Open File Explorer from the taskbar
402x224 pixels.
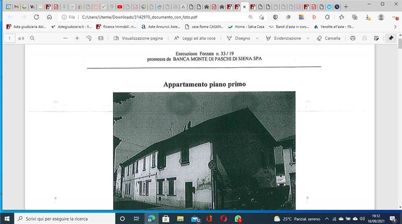[x=180, y=219]
